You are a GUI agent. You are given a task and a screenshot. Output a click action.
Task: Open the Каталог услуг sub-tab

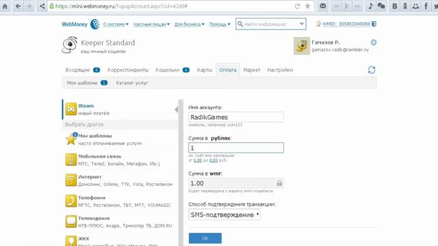[132, 83]
